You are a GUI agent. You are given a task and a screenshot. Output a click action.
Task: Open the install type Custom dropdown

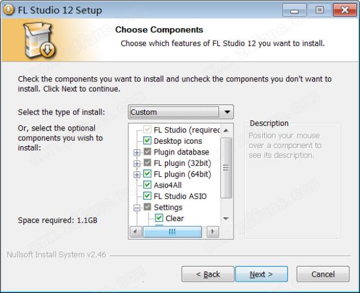[x=181, y=112]
